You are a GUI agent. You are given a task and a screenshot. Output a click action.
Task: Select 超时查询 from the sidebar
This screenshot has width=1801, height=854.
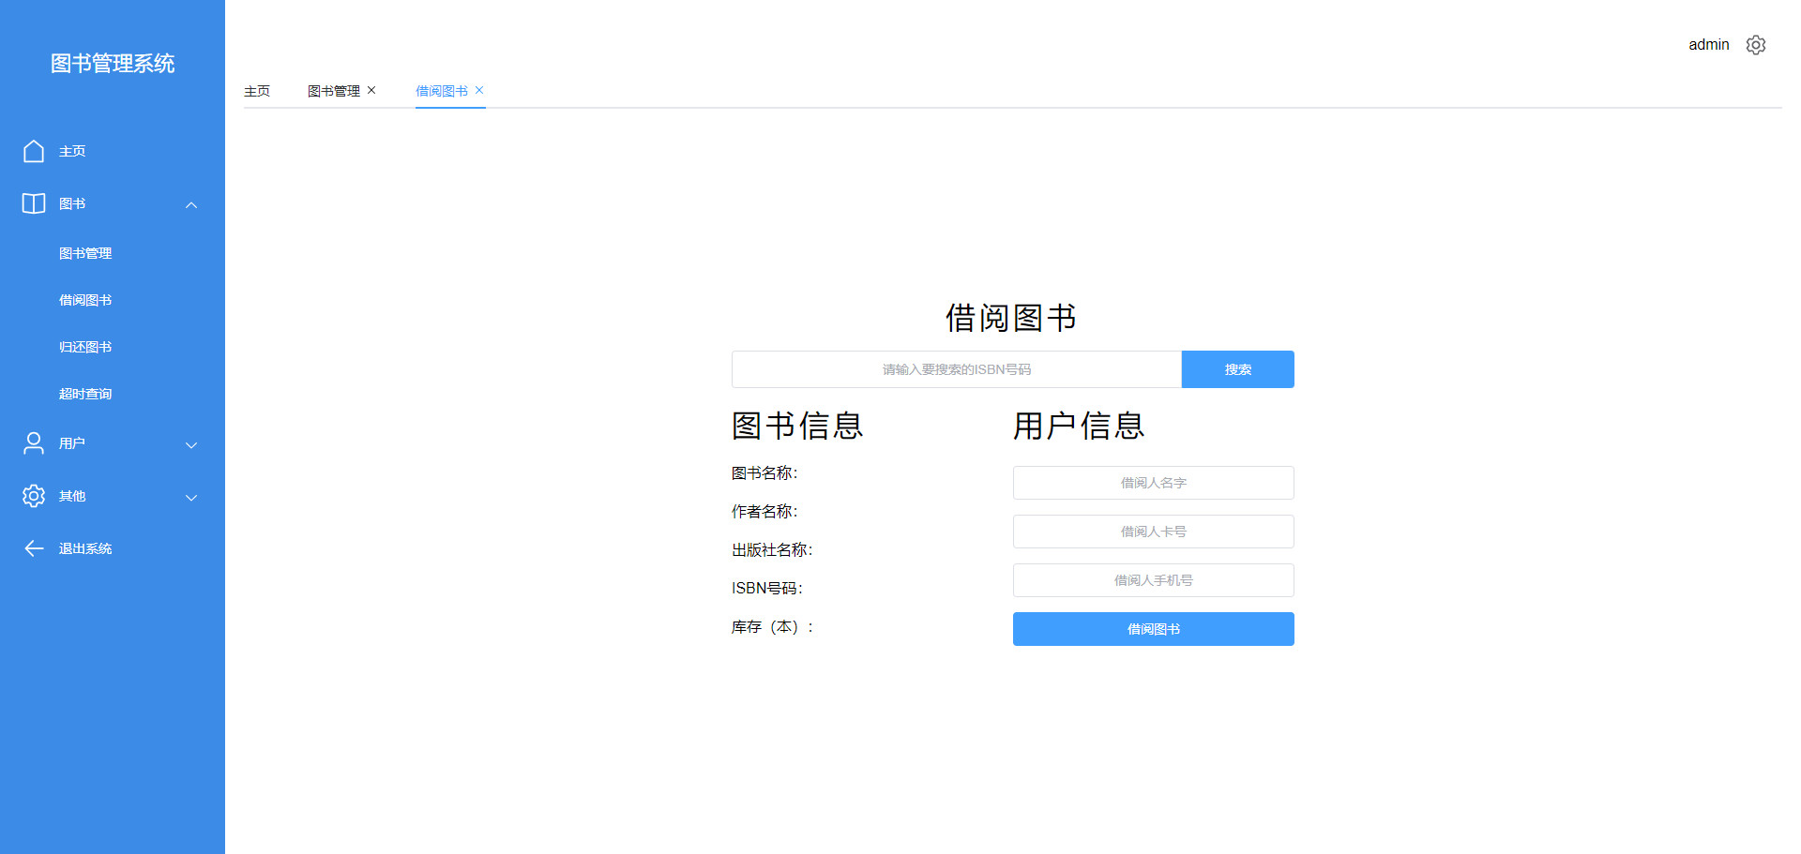coord(85,394)
